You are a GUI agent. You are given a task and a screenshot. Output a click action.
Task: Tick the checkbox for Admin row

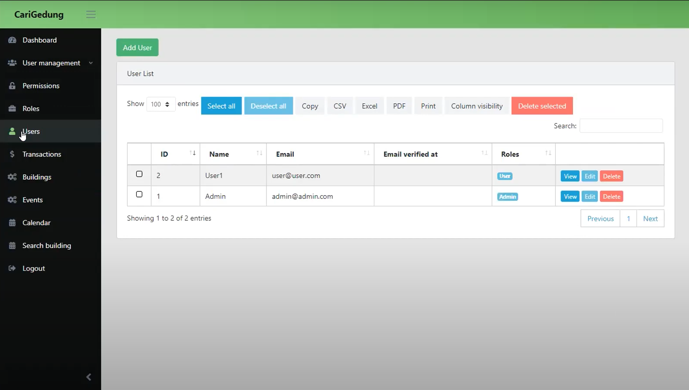click(x=139, y=194)
